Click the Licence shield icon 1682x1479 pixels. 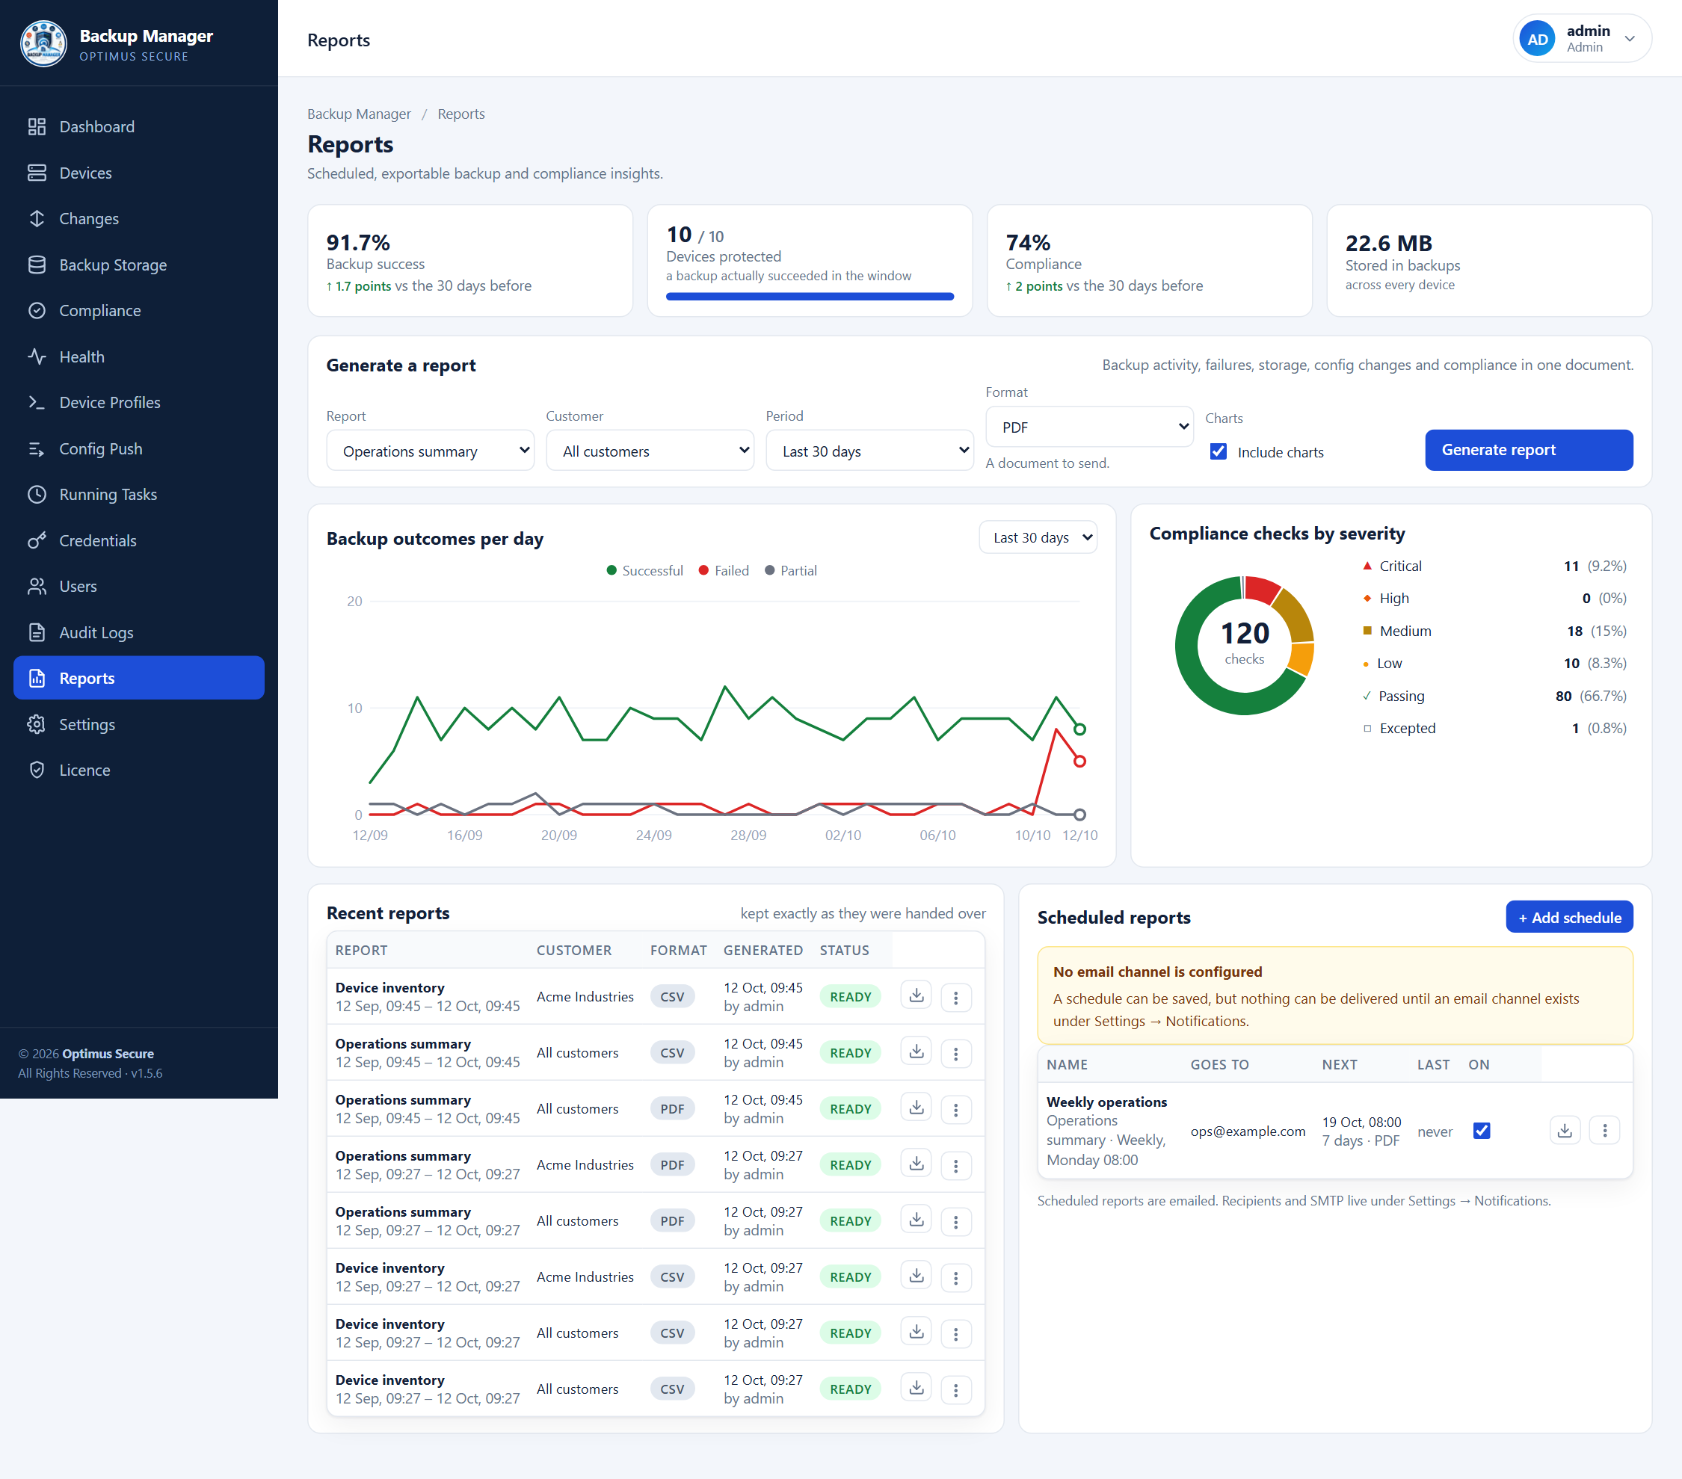[x=37, y=770]
